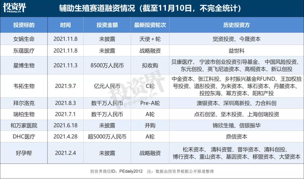Click the 投资金额 column header
304x180 pixels.
coord(107,25)
